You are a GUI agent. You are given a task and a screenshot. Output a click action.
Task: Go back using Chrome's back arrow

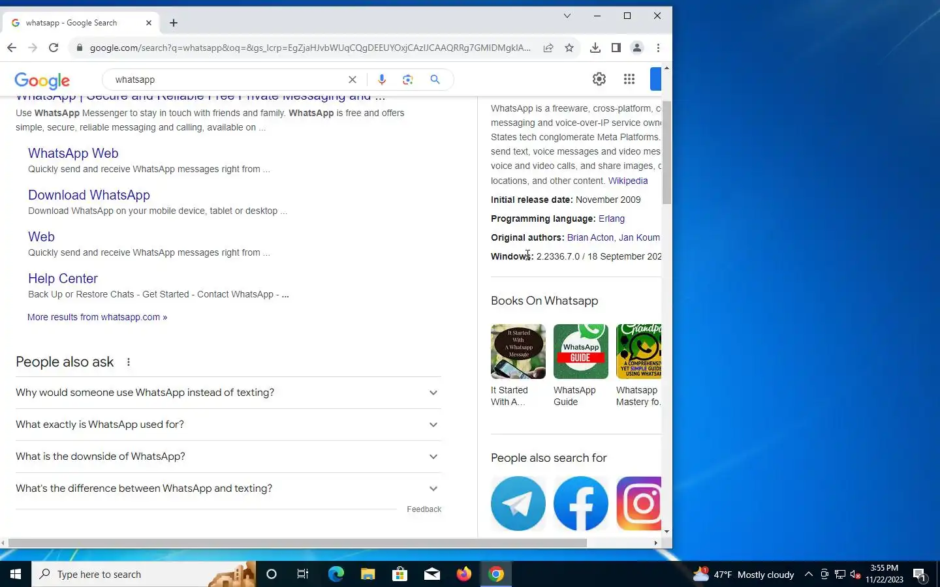click(x=12, y=48)
